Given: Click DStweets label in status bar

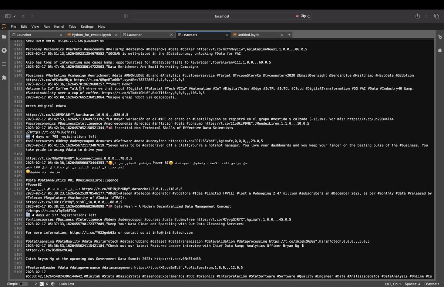Looking at the screenshot, I should click(x=432, y=284).
